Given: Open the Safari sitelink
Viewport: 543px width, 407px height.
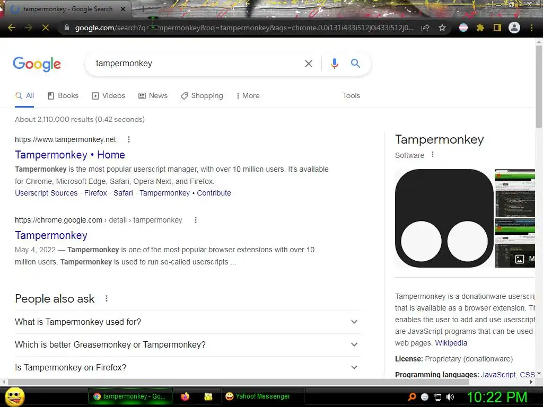Looking at the screenshot, I should [123, 193].
